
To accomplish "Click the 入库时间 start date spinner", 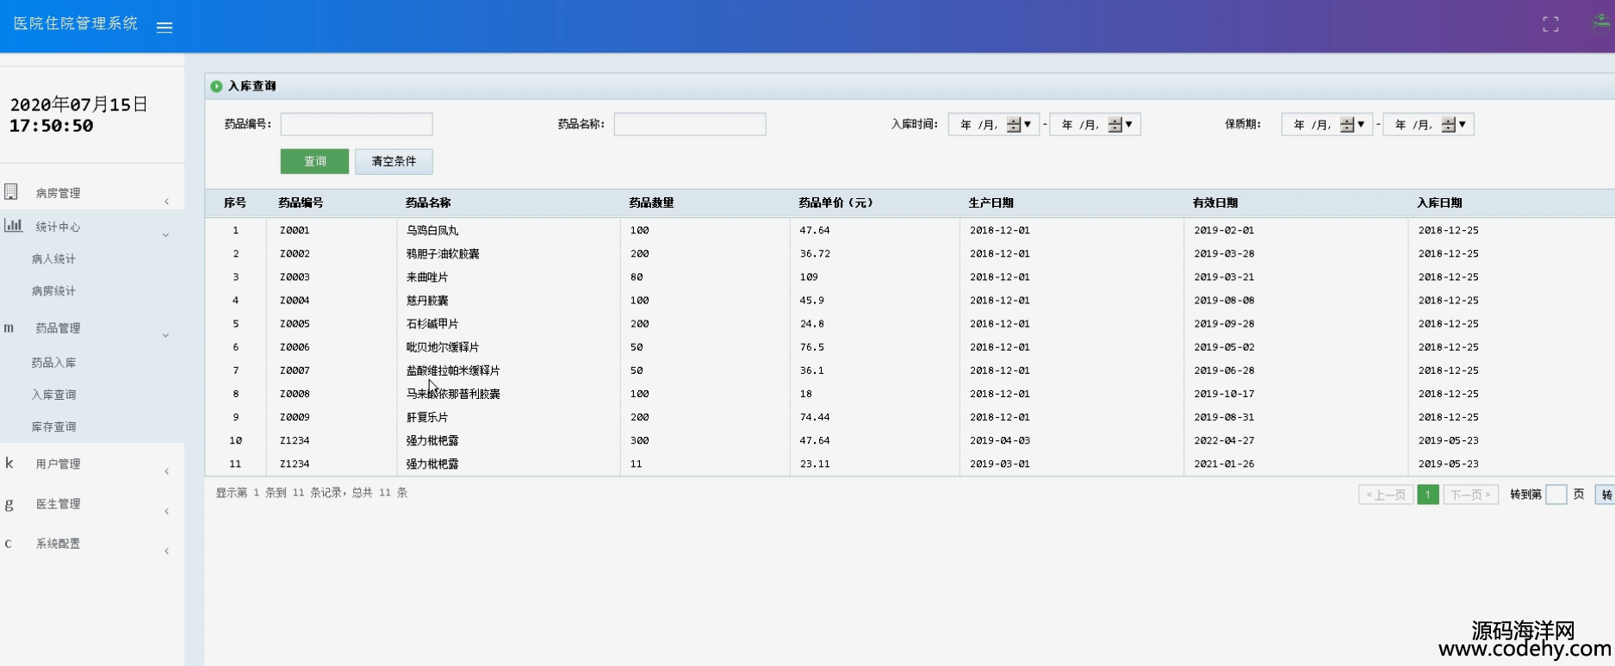I will coord(1013,125).
